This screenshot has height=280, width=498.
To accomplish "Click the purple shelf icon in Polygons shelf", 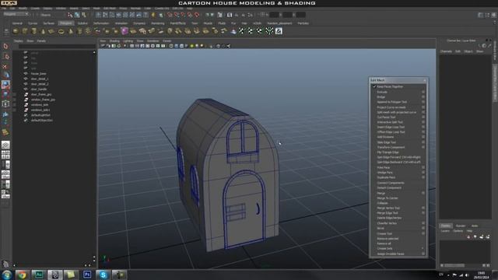I will tap(124, 31).
